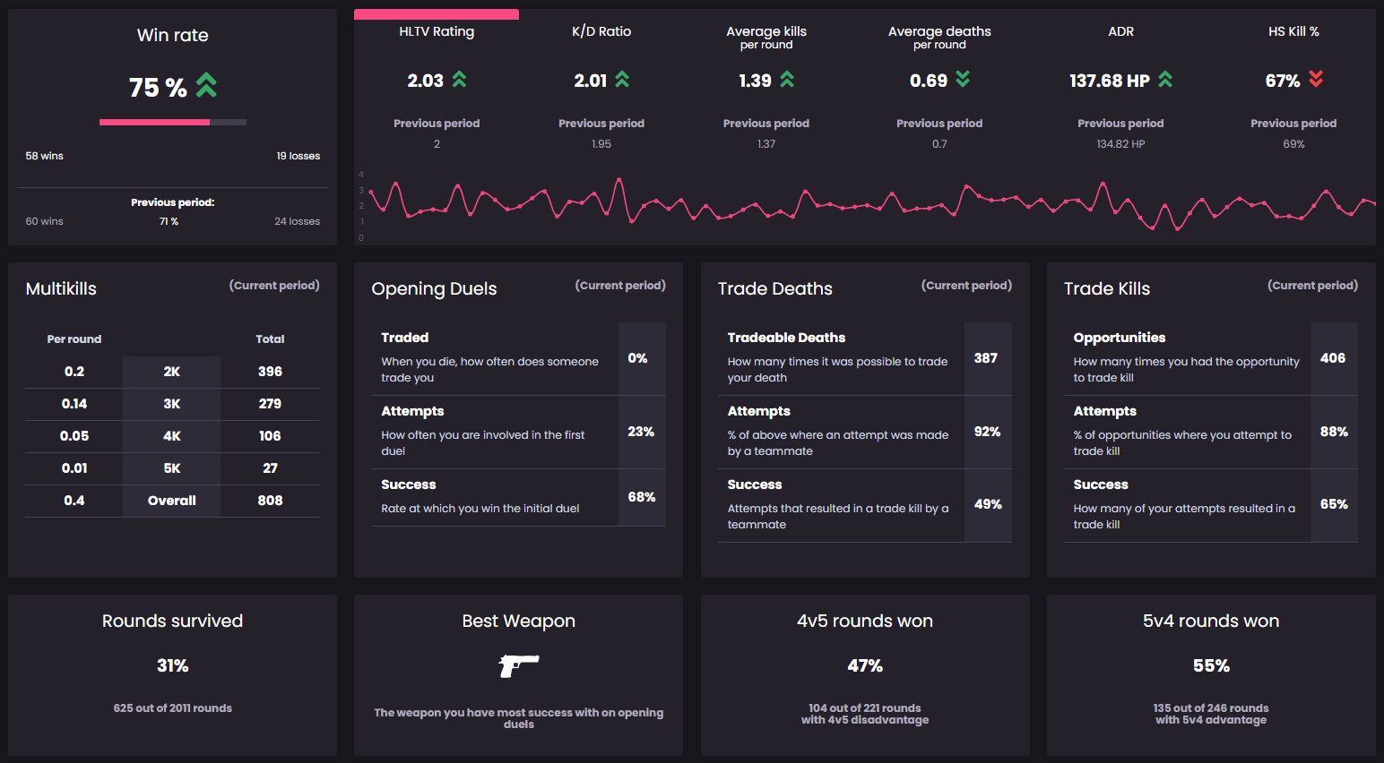The width and height of the screenshot is (1384, 763).
Task: Click the '625 out of 2011 rounds' caption
Action: pyautogui.click(x=173, y=708)
